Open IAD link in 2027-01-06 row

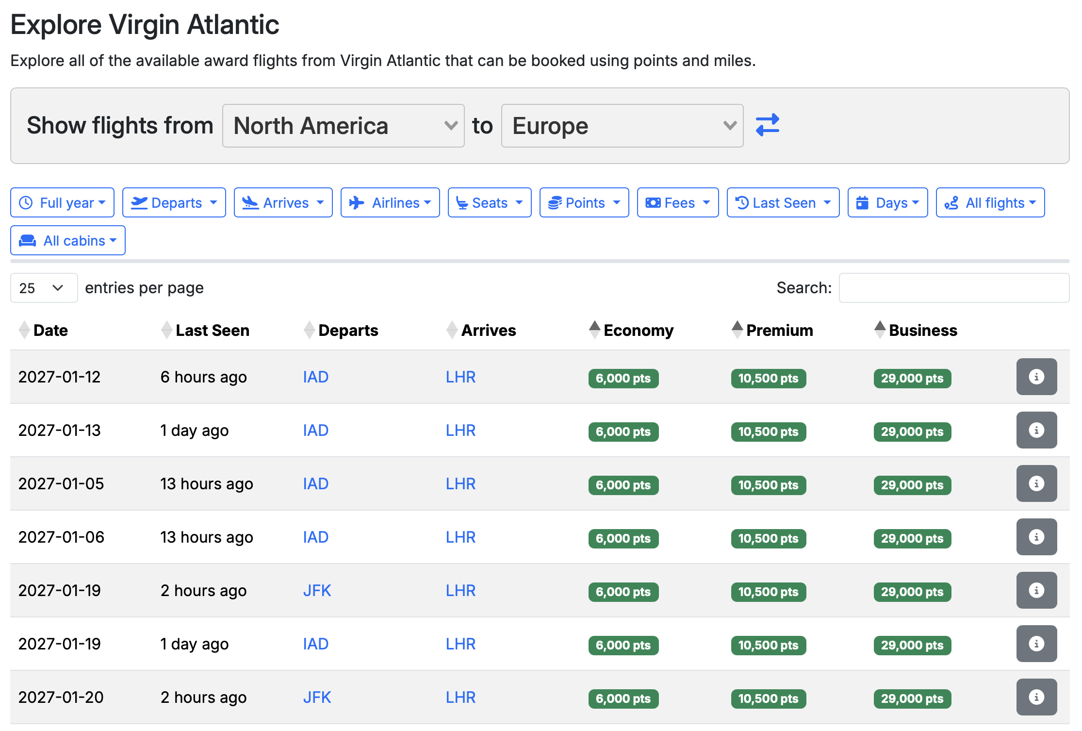click(x=316, y=537)
